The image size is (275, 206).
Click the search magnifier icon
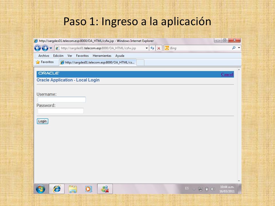234,48
